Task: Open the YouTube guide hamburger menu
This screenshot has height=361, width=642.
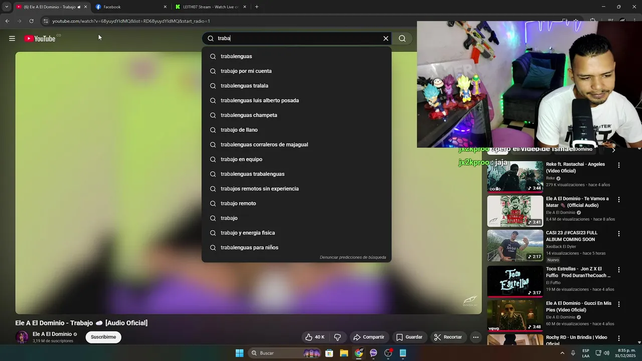Action: [x=12, y=39]
